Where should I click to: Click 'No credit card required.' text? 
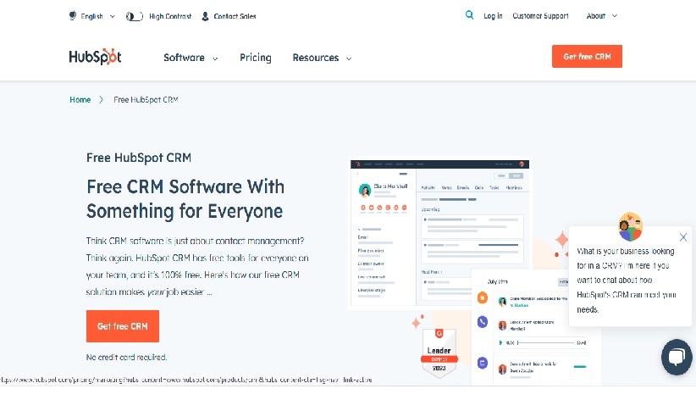click(126, 358)
